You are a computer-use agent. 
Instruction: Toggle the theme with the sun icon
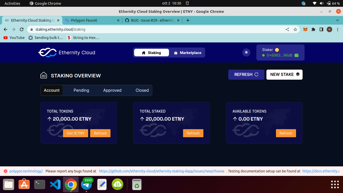246,52
